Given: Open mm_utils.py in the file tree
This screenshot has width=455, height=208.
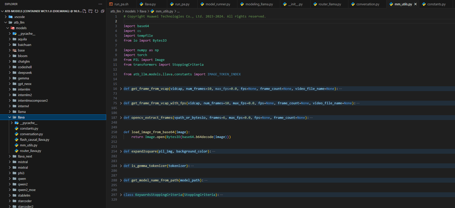Looking at the screenshot, I should [28, 145].
